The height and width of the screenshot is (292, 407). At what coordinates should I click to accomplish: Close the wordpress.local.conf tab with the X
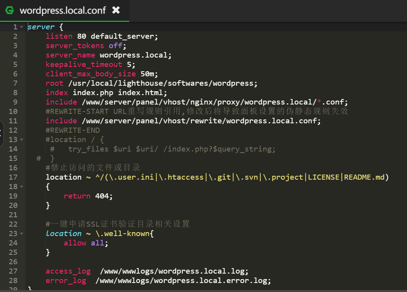[x=116, y=11]
